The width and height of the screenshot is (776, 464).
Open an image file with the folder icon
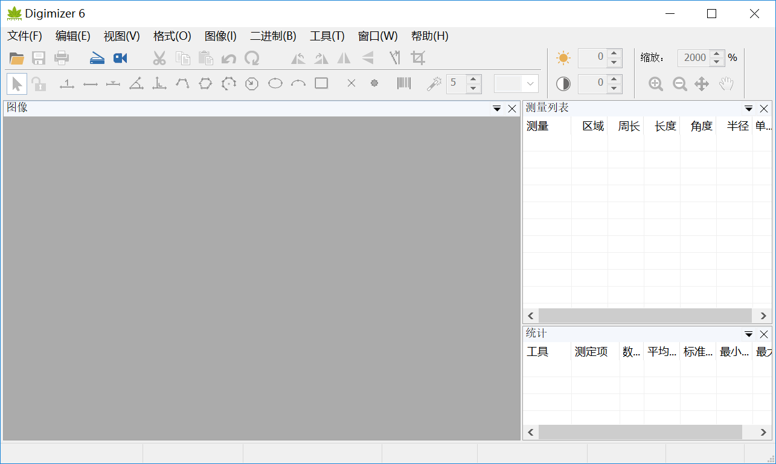17,59
